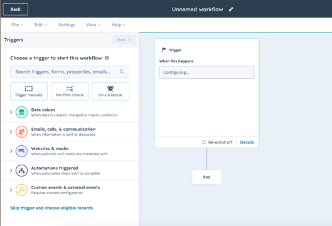Click the When this happens label
The width and height of the screenshot is (332, 226).
(176, 61)
